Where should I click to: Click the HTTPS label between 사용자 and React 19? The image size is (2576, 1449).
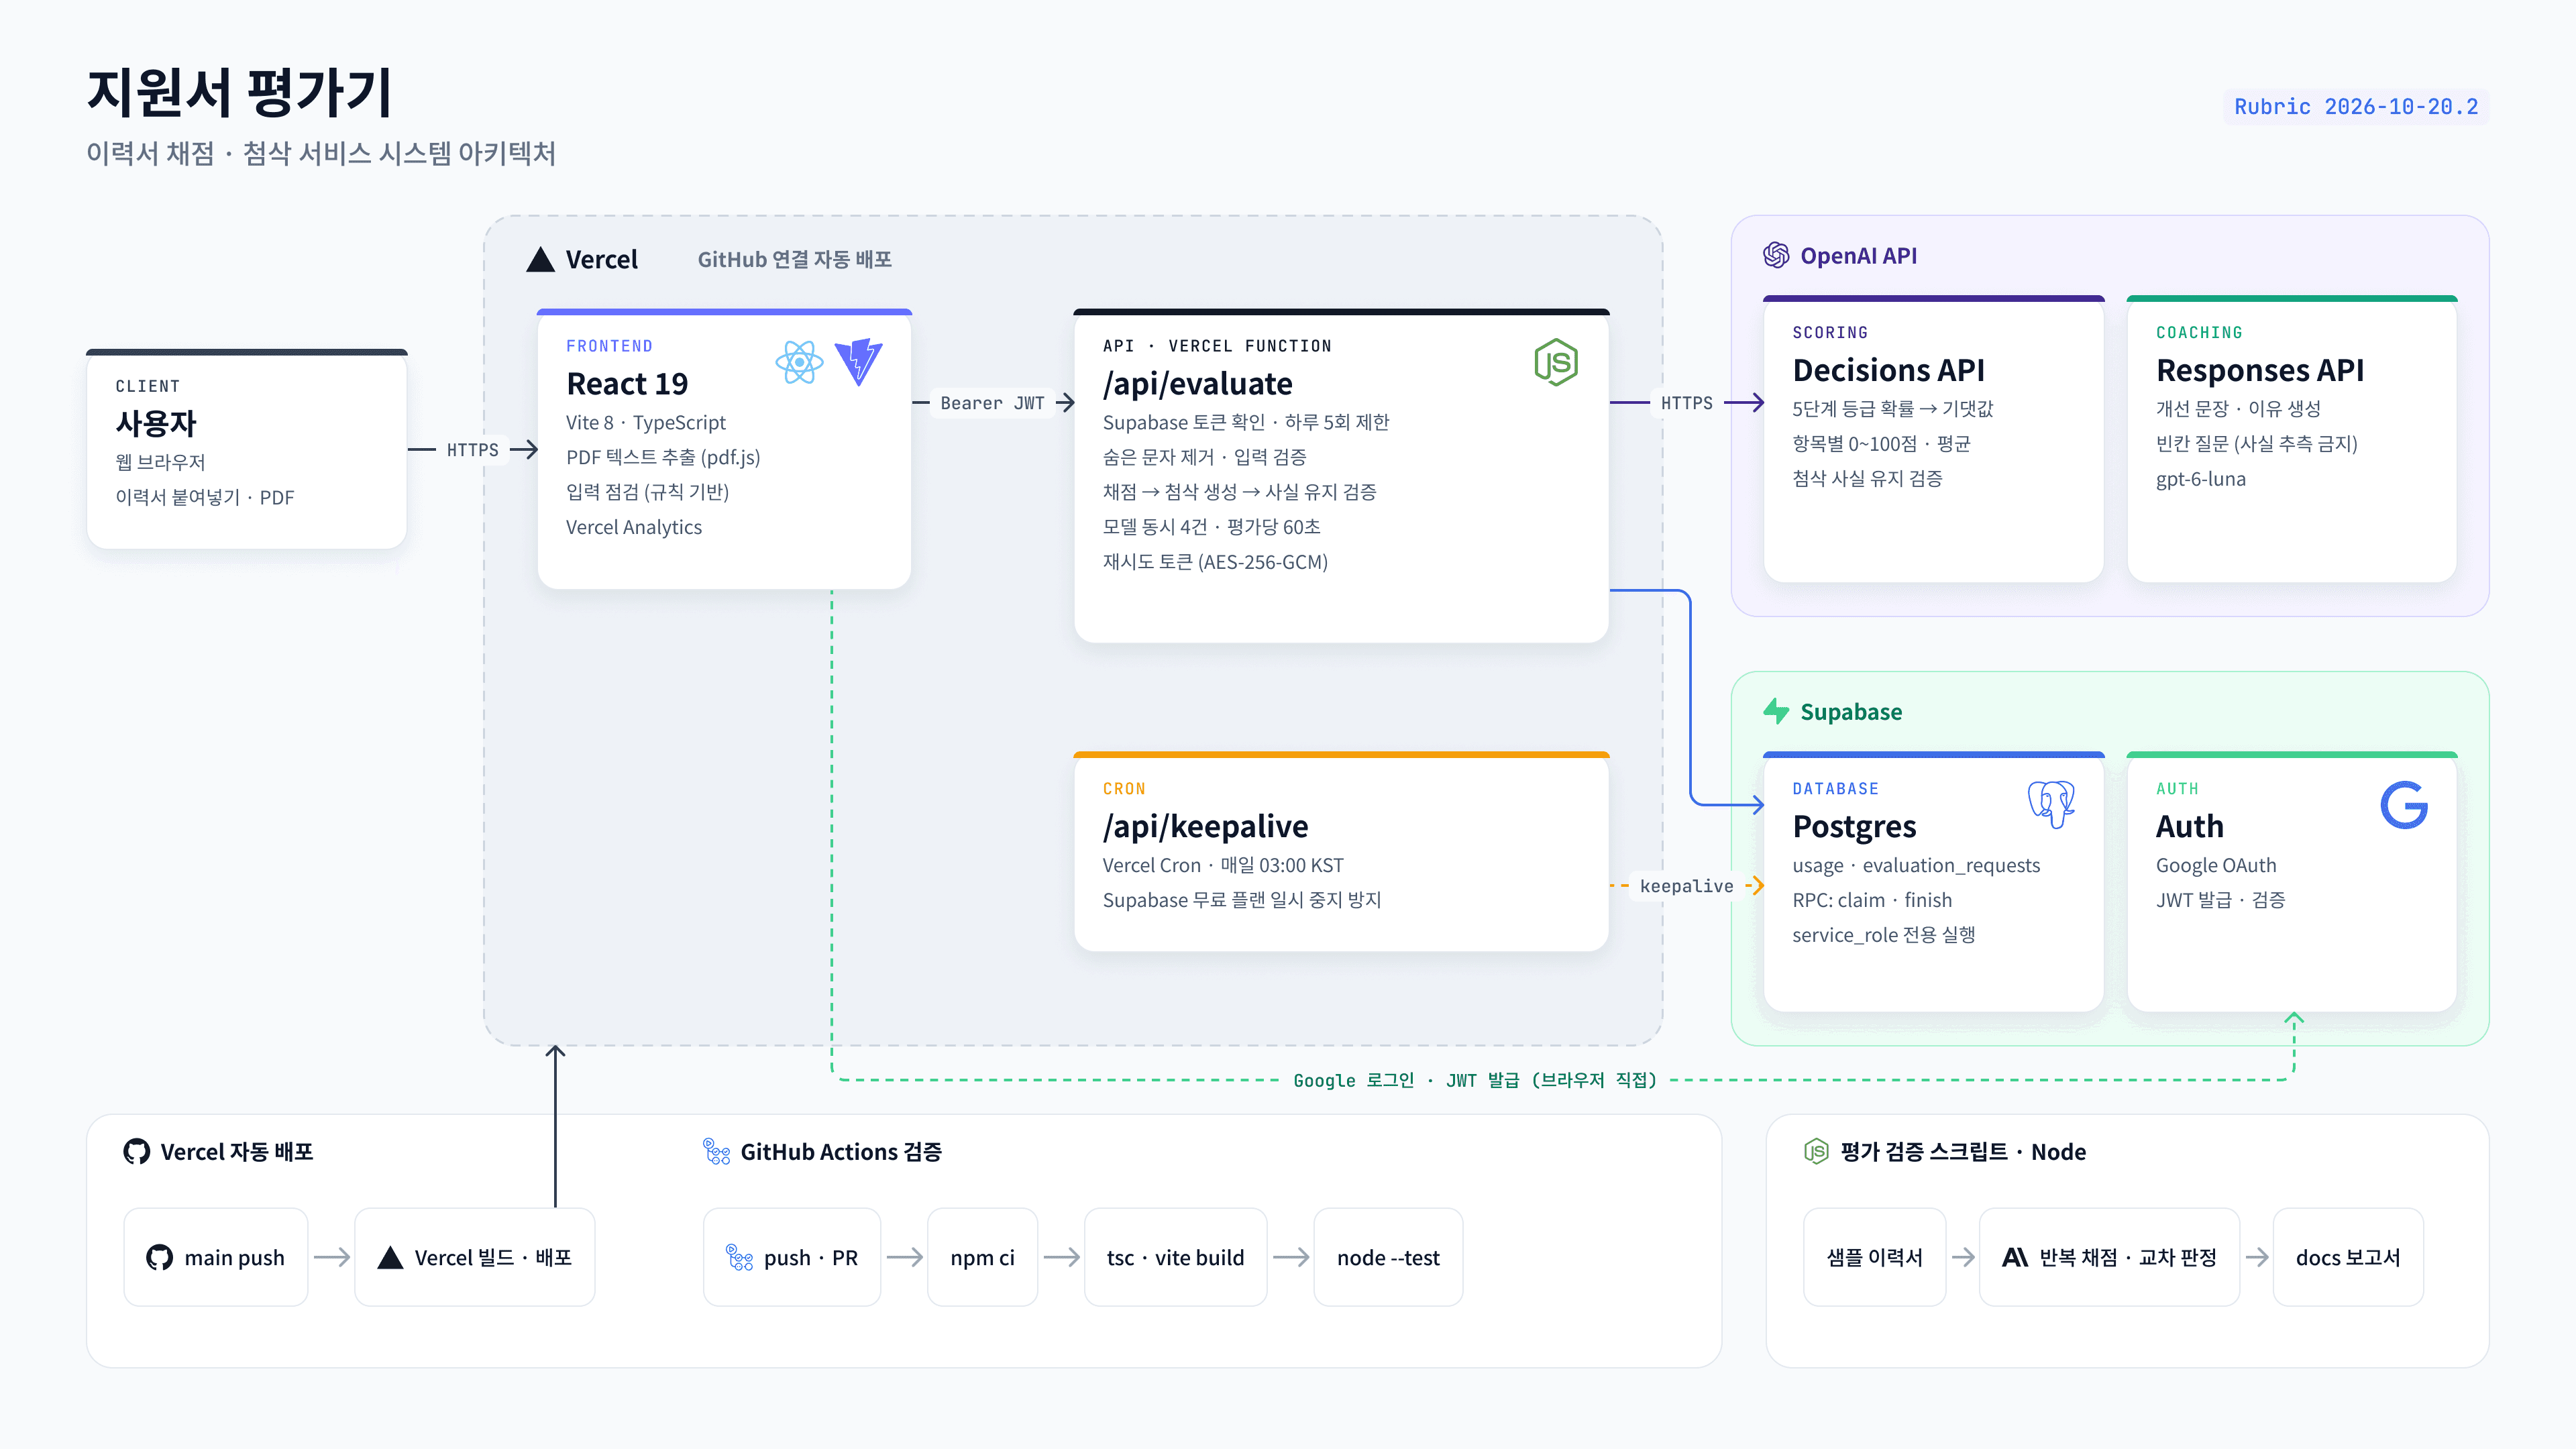coord(472,450)
